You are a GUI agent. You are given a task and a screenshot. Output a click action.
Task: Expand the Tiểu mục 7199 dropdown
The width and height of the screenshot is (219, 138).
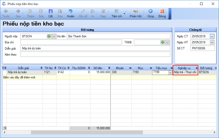(170, 72)
